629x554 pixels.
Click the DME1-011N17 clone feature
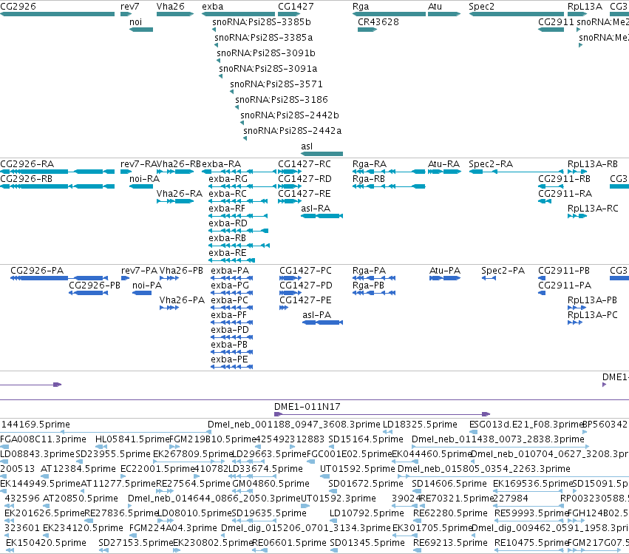(x=382, y=414)
